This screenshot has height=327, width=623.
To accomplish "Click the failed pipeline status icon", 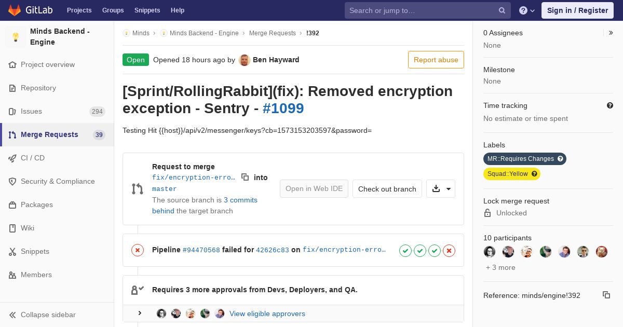I will coord(138,250).
